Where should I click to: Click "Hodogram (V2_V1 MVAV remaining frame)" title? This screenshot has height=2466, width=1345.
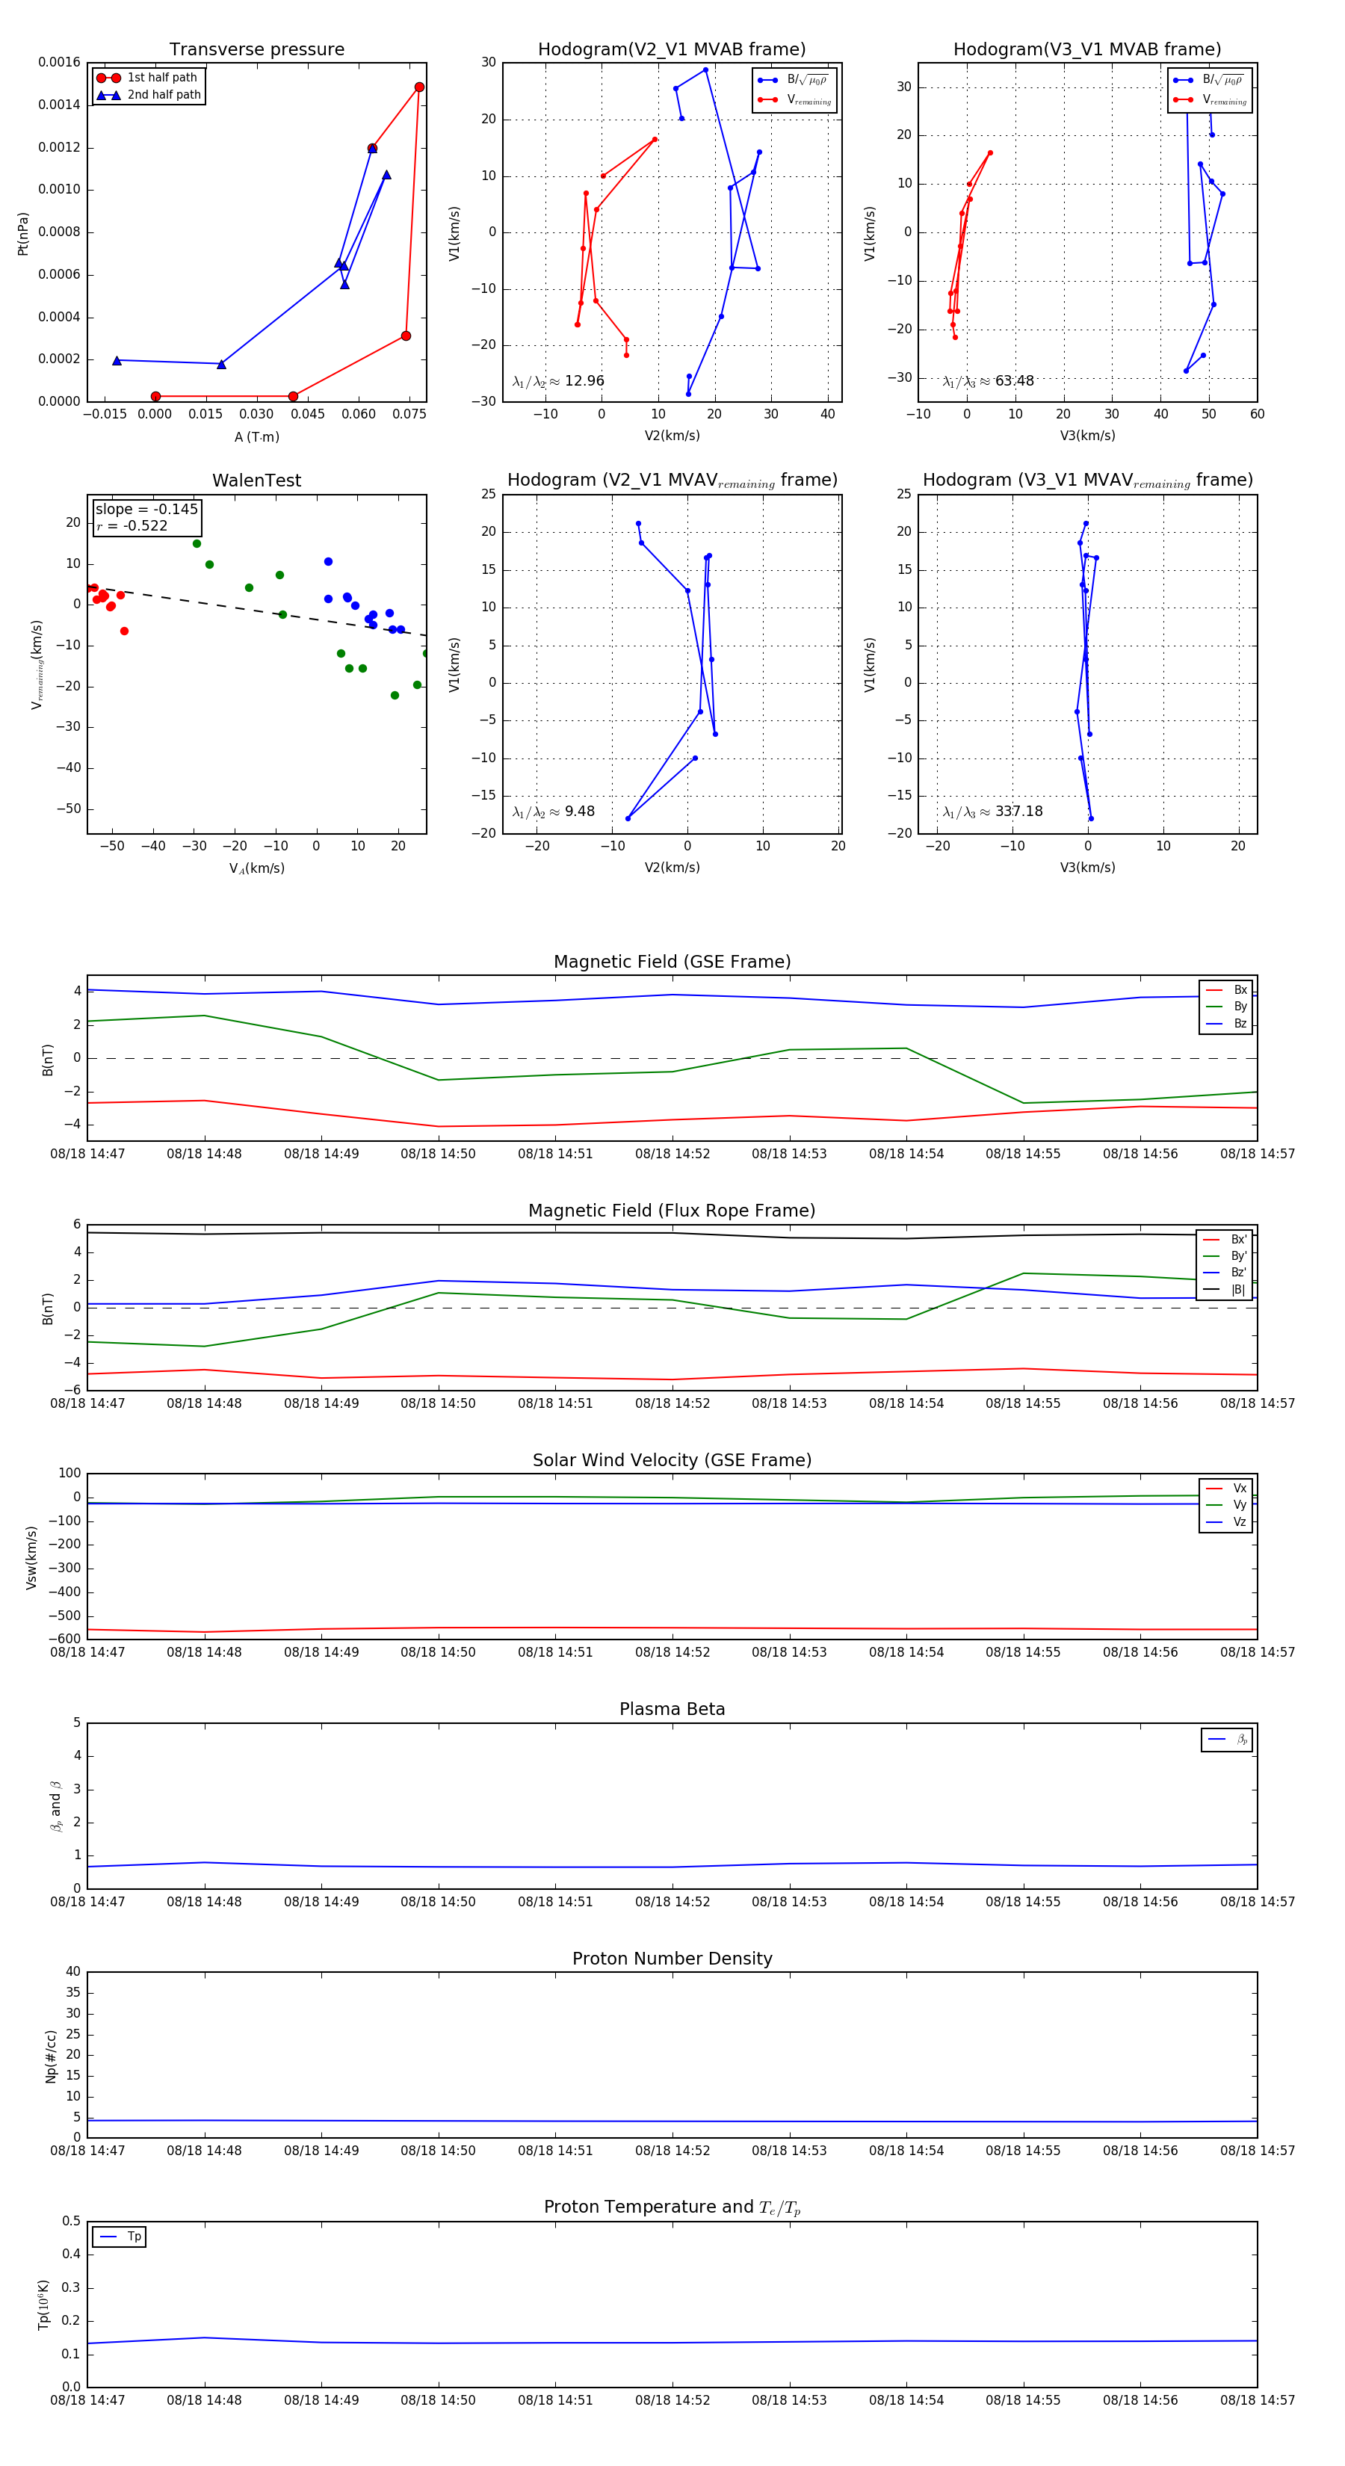(672, 480)
